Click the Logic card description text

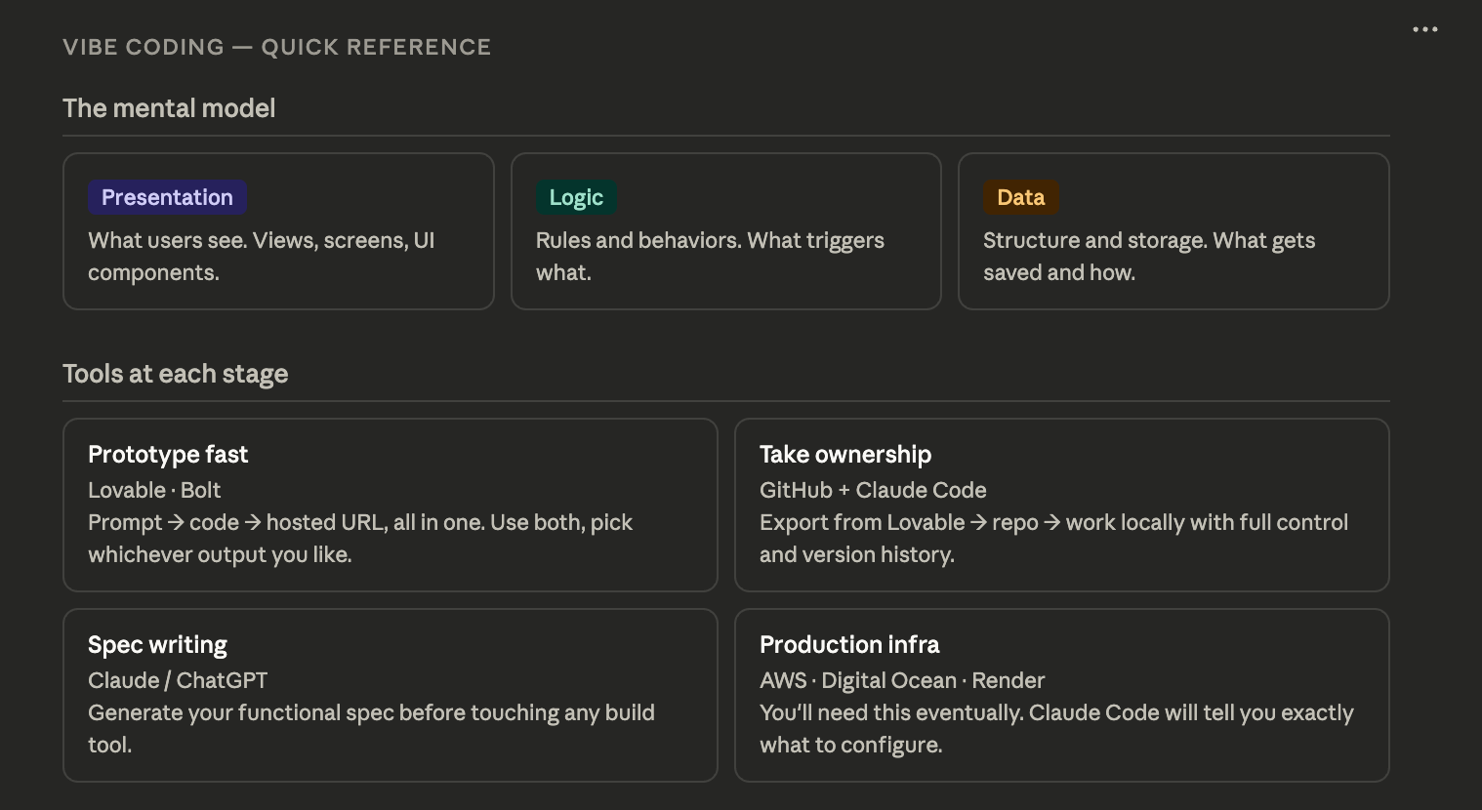click(710, 256)
